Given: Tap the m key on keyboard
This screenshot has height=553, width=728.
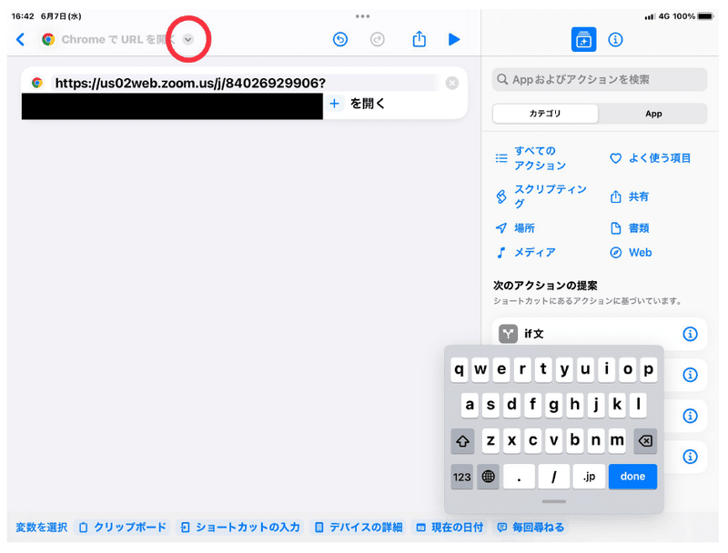Looking at the screenshot, I should [617, 439].
